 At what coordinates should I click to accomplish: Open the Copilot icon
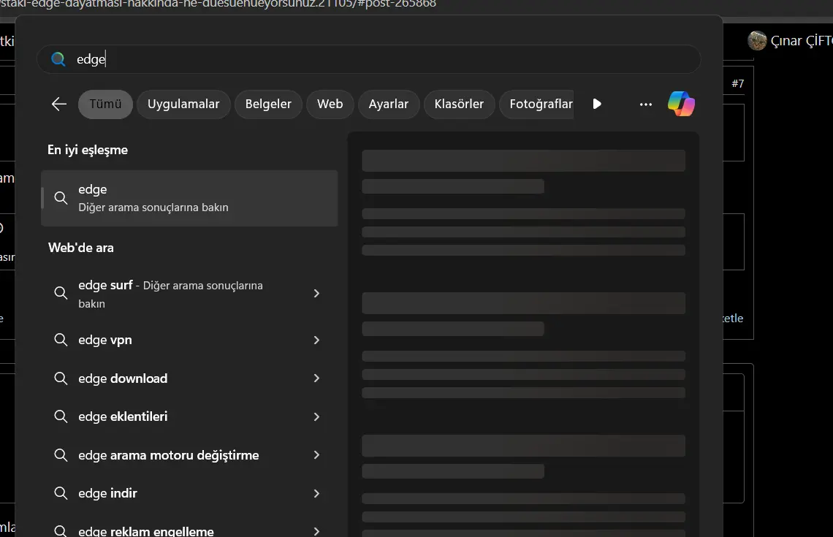pos(681,104)
